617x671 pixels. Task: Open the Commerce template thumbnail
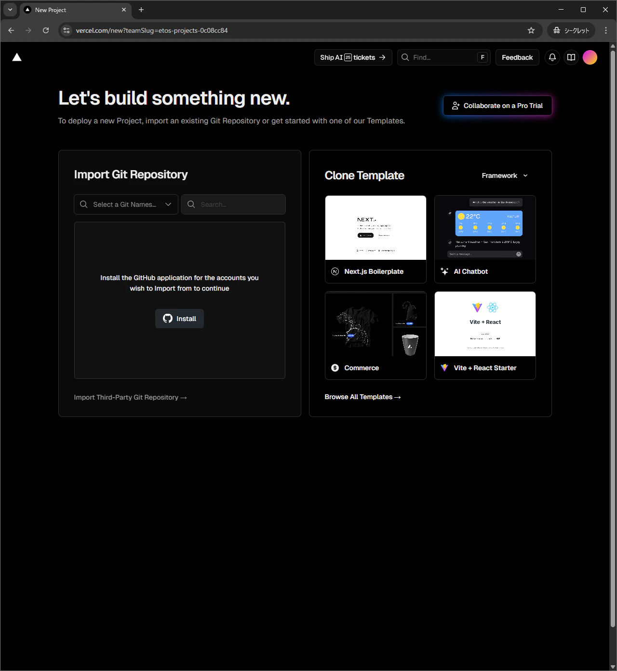(376, 324)
